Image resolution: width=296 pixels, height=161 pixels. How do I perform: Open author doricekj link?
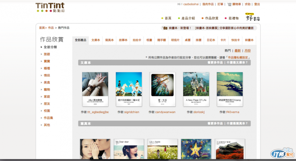tap(199, 112)
